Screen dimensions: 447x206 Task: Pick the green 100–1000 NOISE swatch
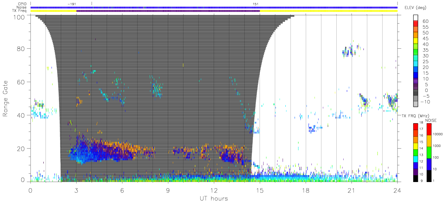429,153
